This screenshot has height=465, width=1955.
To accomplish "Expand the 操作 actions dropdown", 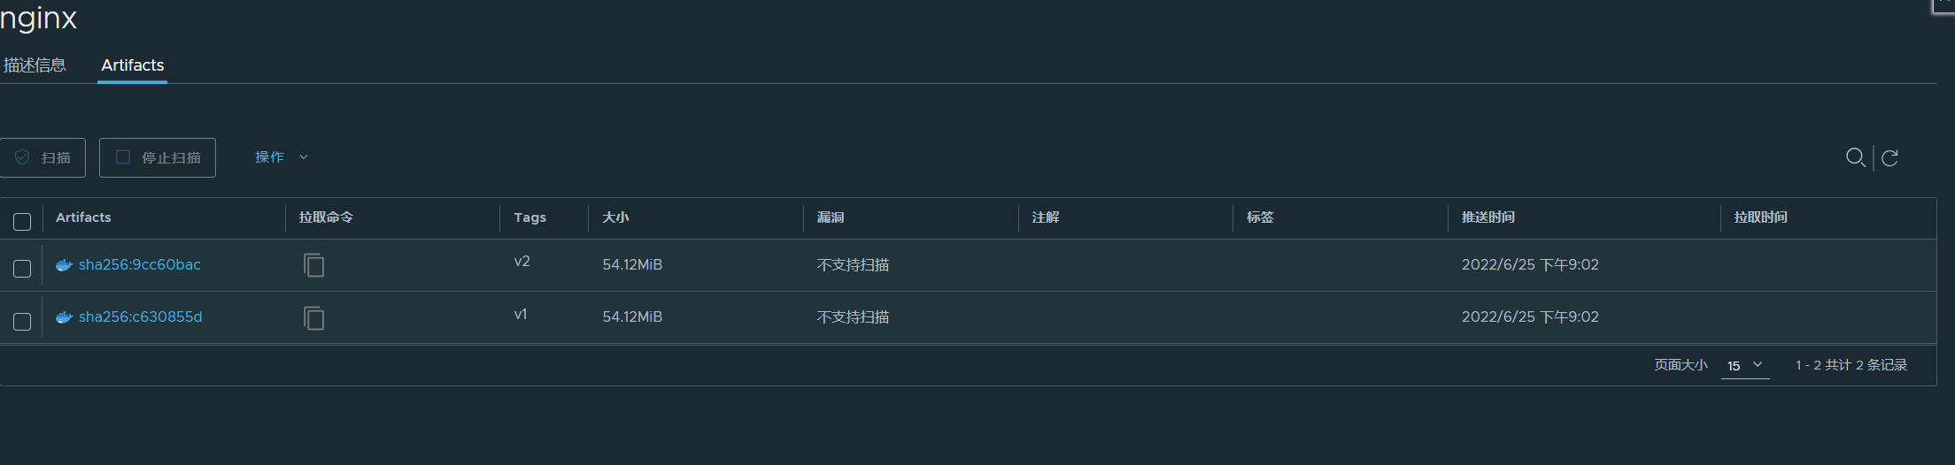I will [282, 157].
